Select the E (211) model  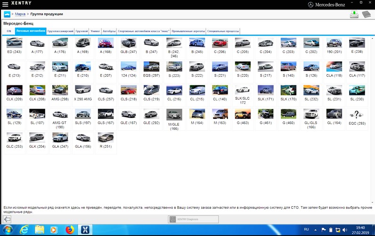coord(60,71)
